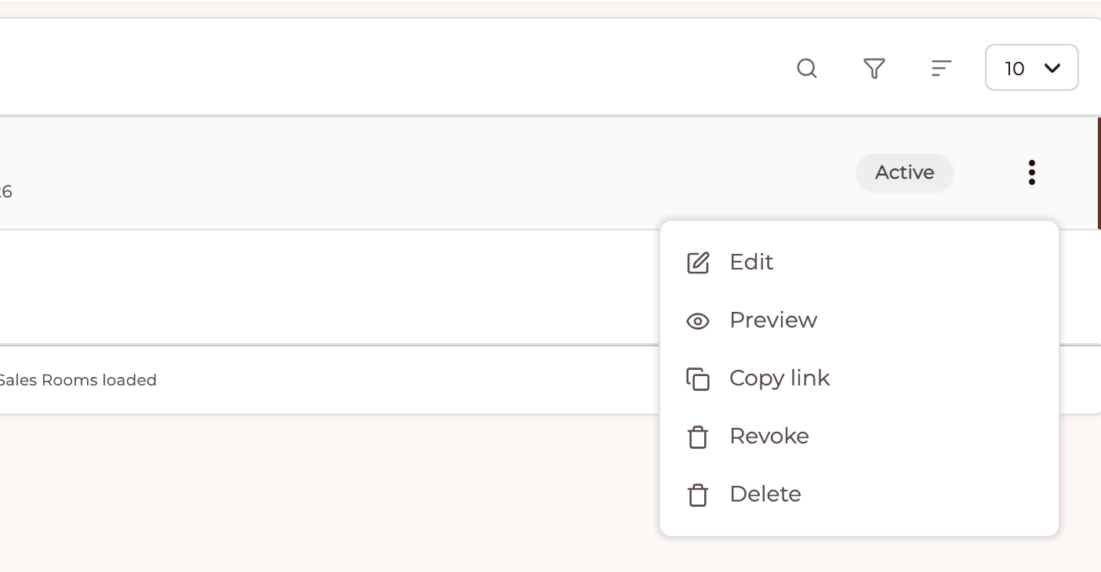
Task: Click the pencil-square Edit icon
Action: (698, 262)
